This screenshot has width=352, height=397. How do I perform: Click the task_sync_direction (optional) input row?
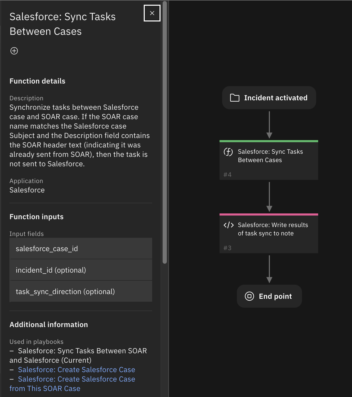81,291
